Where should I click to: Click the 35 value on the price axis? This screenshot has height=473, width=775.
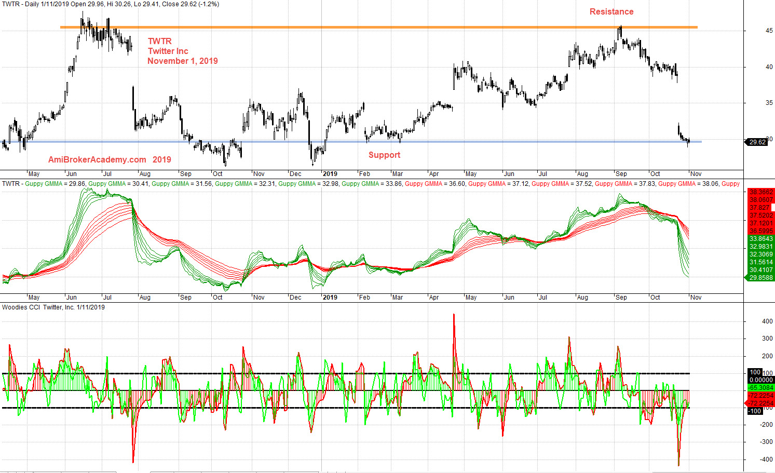[769, 103]
